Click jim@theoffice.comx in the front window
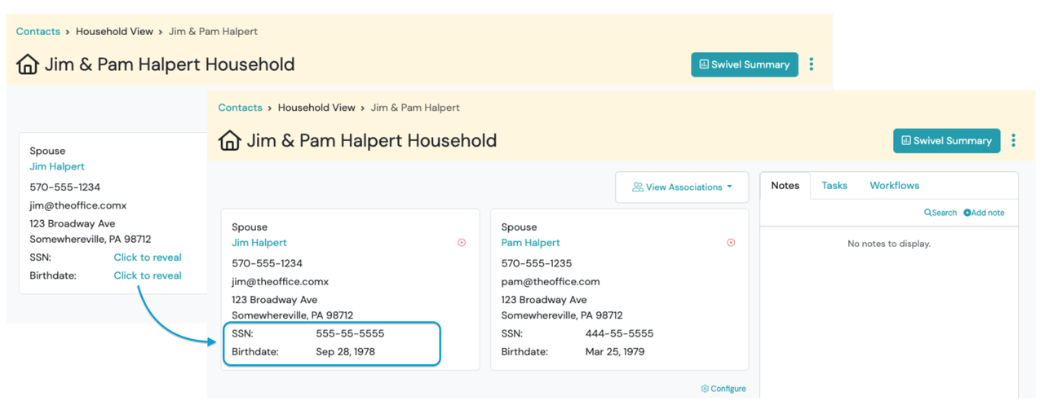Viewport: 1044px width, 414px height. coord(281,282)
